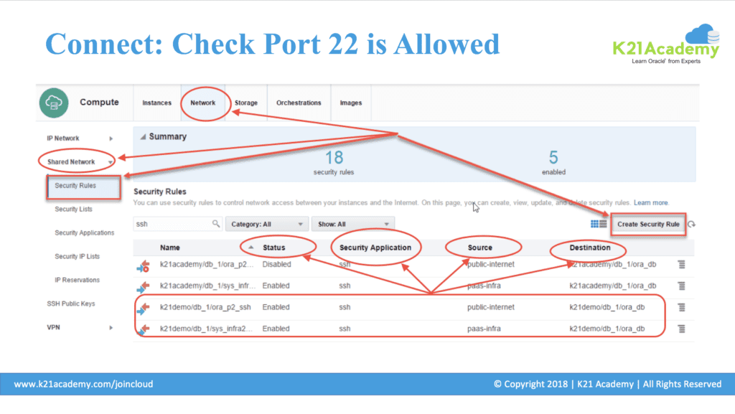Click the rule icon for k21demo/db_1/sys_infra2 row
This screenshot has width=735, height=414.
click(142, 329)
